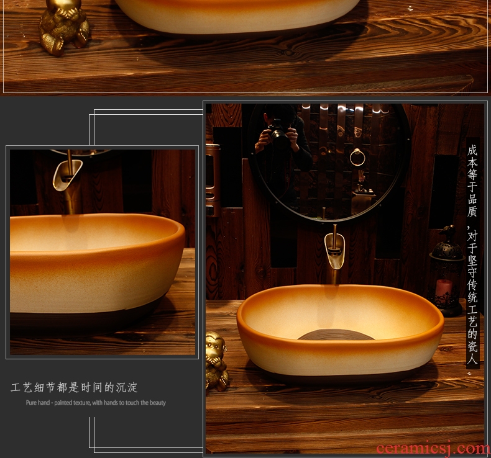Screen dimensions: 491x458
Task: Open the left close-up basin thumbnail
Action: coord(103,252)
